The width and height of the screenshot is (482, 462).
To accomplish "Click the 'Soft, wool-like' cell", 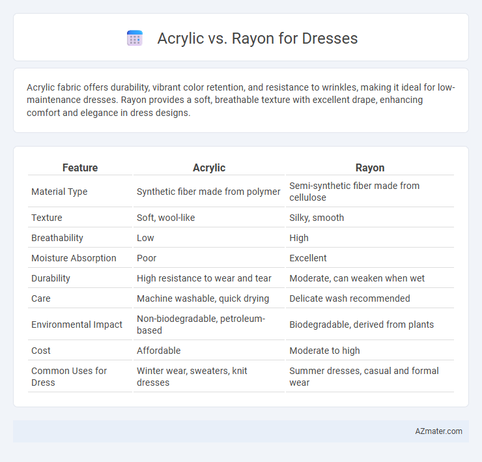I will click(165, 218).
